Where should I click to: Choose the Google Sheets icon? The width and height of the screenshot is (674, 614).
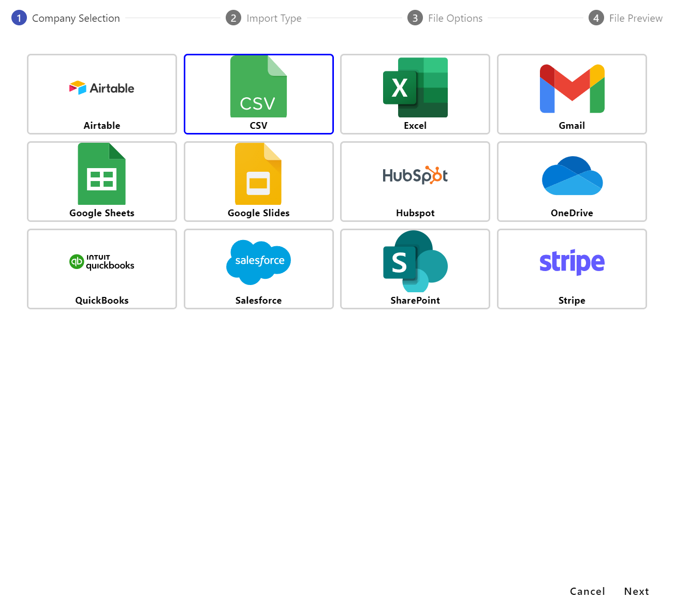102,174
